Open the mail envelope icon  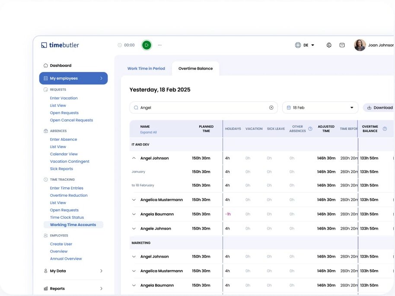(342, 45)
